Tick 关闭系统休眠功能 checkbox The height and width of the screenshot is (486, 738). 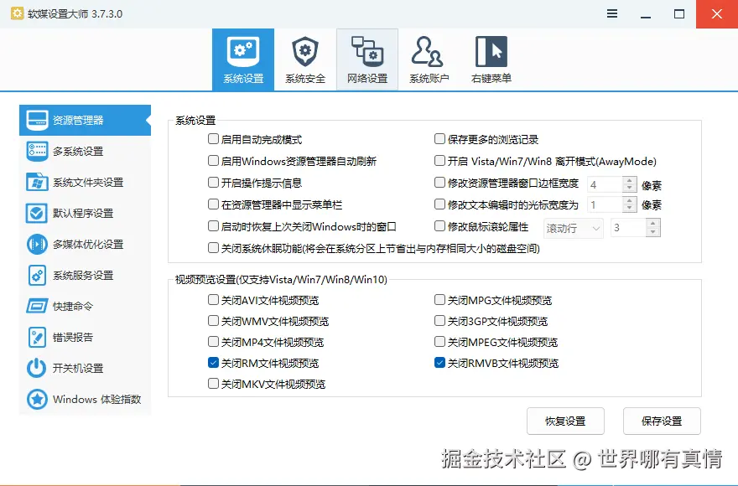[213, 248]
